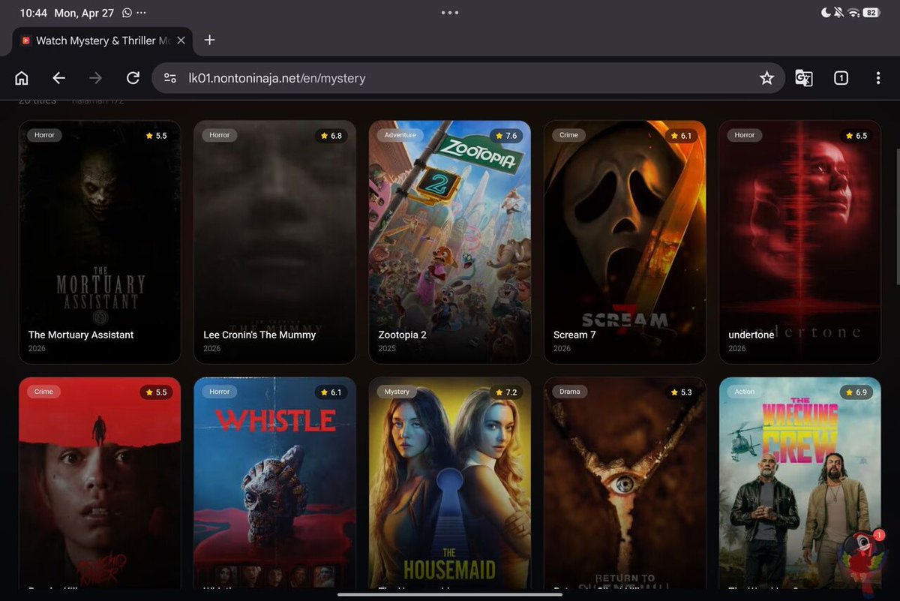
Task: Click the 6.9 rating on The Wrecking Crew
Action: point(856,392)
